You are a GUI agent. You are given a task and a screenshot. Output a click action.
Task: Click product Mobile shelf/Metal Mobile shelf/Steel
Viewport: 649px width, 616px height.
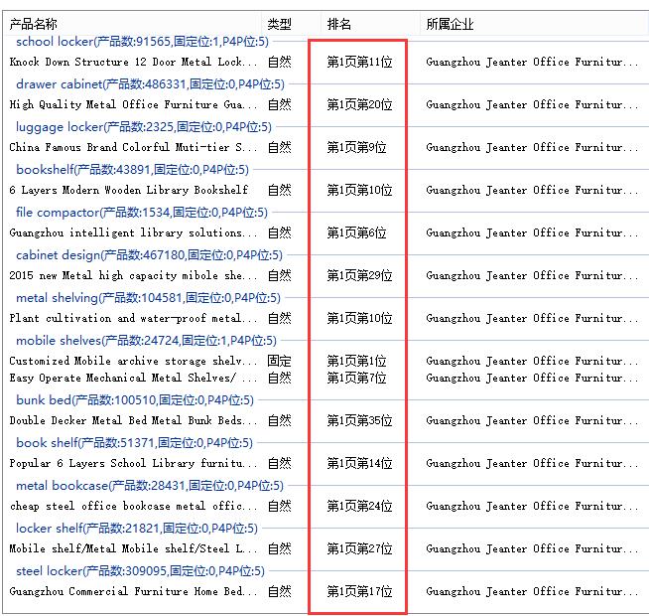point(133,548)
